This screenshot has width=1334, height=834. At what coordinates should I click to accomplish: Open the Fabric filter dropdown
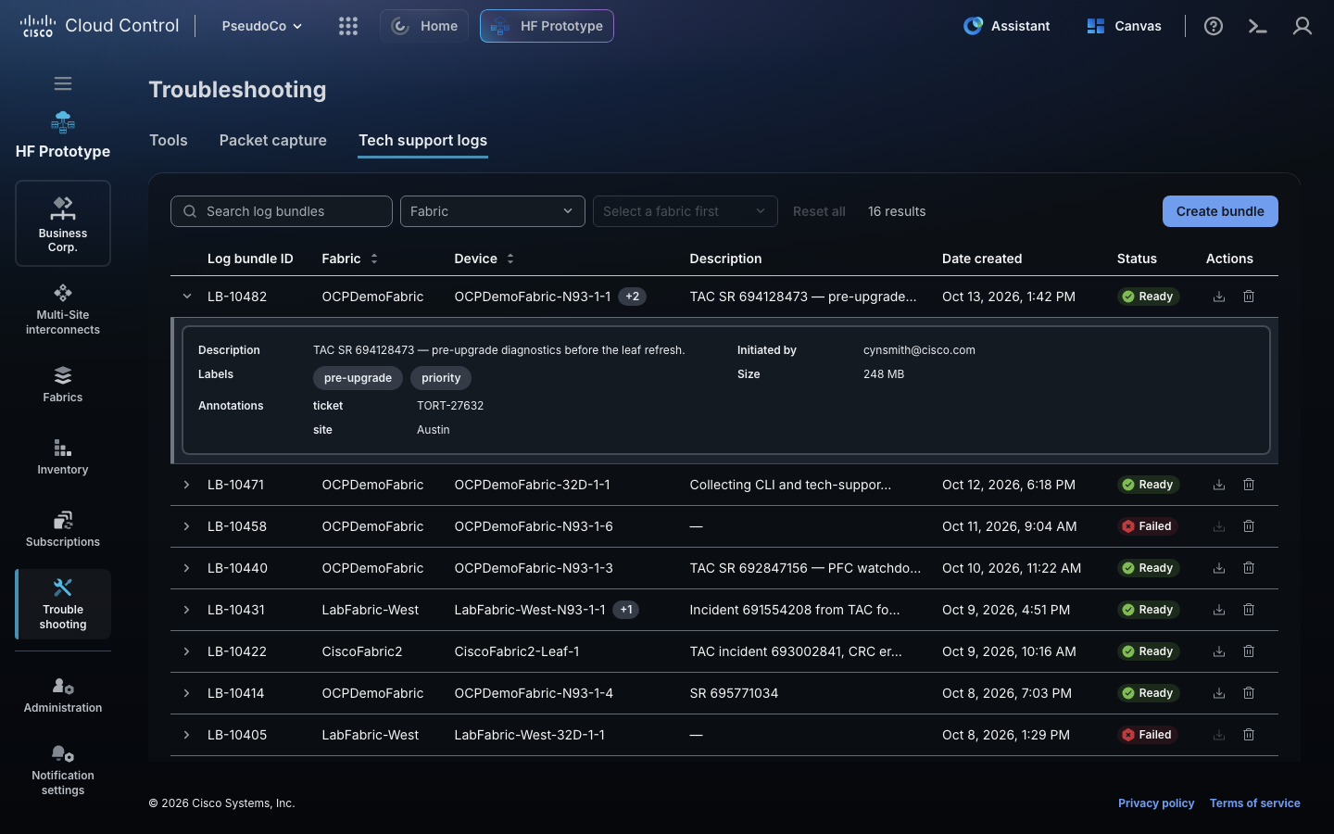click(493, 211)
